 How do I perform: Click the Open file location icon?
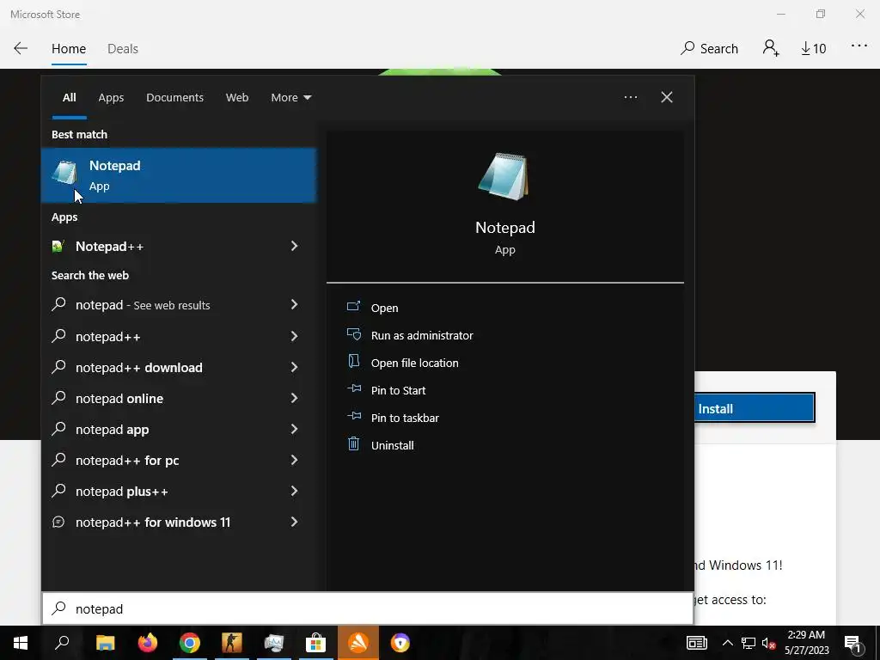click(x=353, y=361)
